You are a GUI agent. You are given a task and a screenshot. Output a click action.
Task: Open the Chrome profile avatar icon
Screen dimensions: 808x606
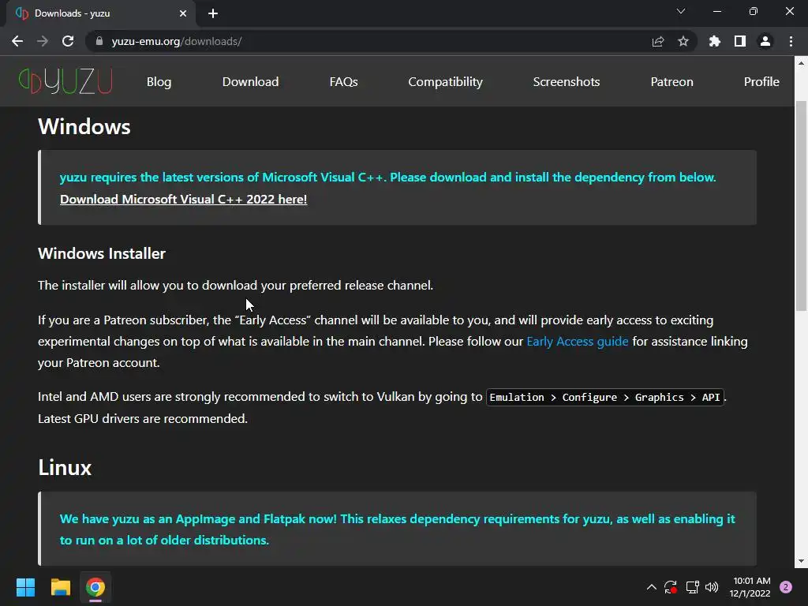pyautogui.click(x=765, y=41)
